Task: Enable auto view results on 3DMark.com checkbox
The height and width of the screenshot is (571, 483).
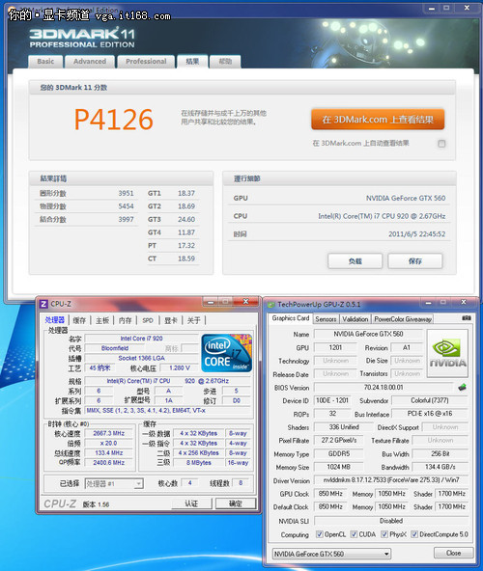Action: (441, 144)
